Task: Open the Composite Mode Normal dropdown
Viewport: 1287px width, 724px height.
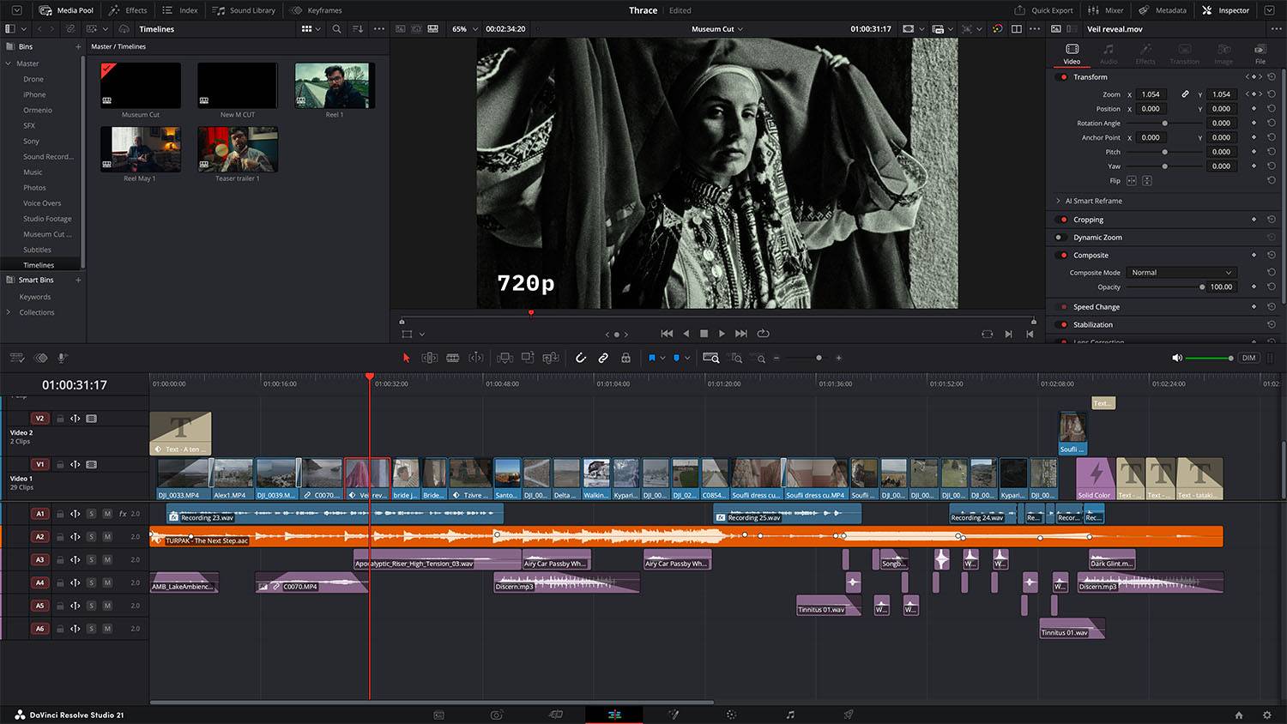Action: pos(1181,273)
